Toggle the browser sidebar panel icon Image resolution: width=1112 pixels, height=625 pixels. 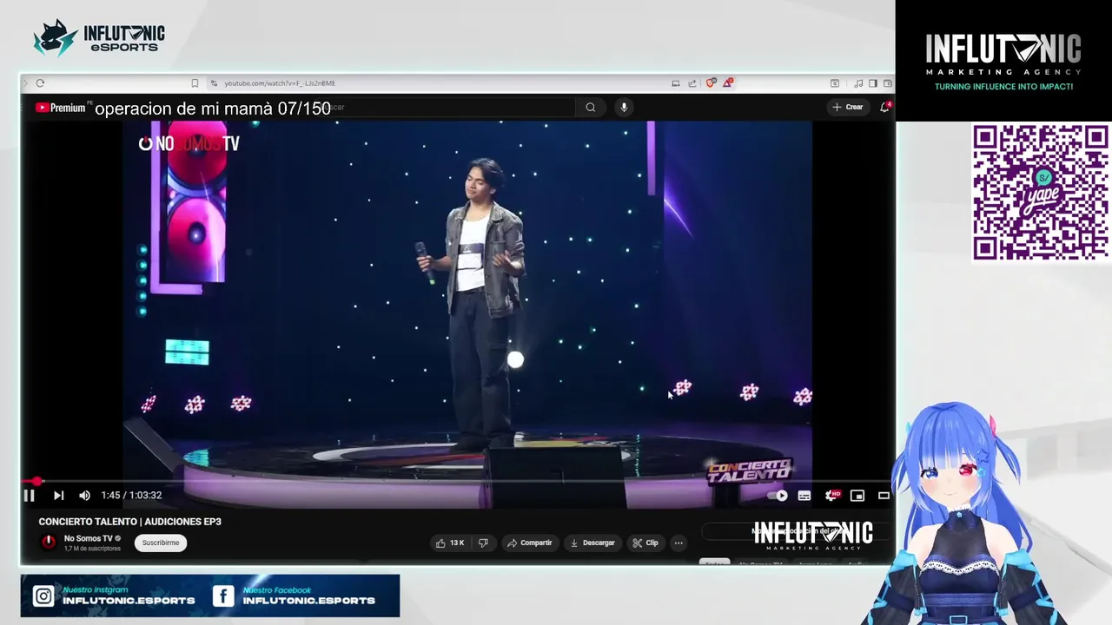pyautogui.click(x=873, y=83)
